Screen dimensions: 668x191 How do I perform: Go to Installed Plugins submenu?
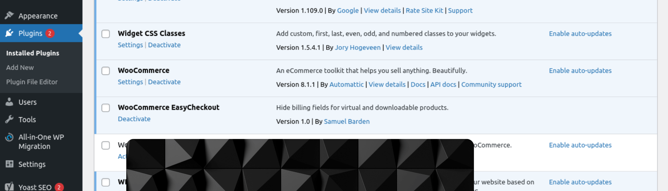33,53
